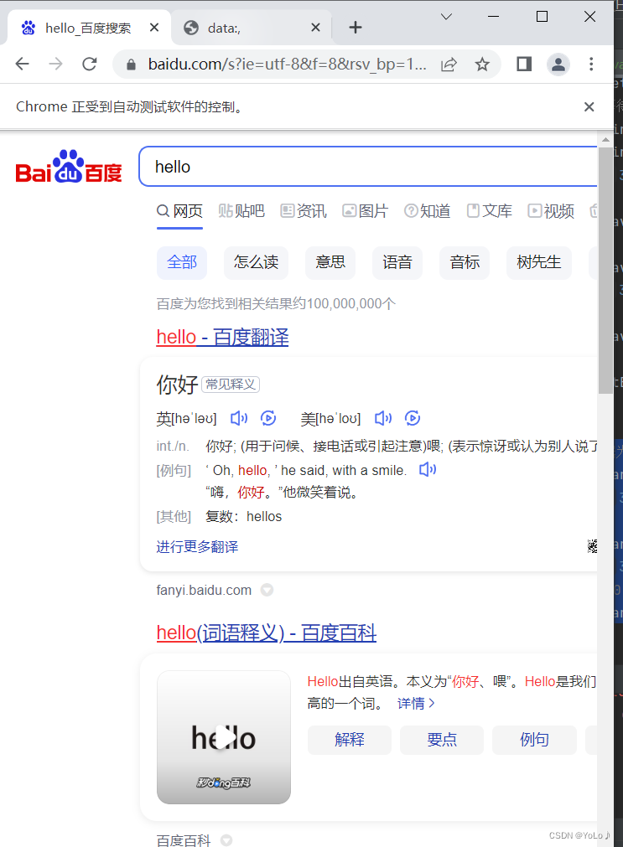Play the British pronunciation speaker
The image size is (623, 847).
click(x=239, y=418)
